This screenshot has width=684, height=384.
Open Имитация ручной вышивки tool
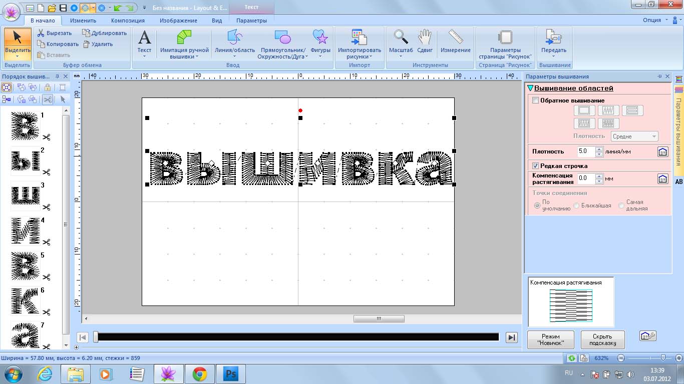[x=184, y=39]
